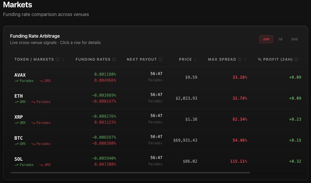
Task: Click XRP funding rate -0.008276%
Action: pyautogui.click(x=104, y=116)
